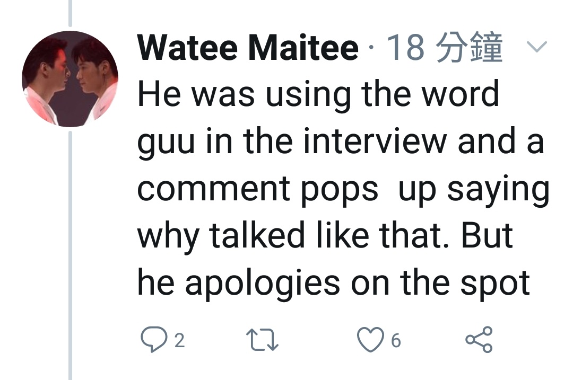This screenshot has height=380, width=573.
Task: Click the Watee Maitee username
Action: 248,48
